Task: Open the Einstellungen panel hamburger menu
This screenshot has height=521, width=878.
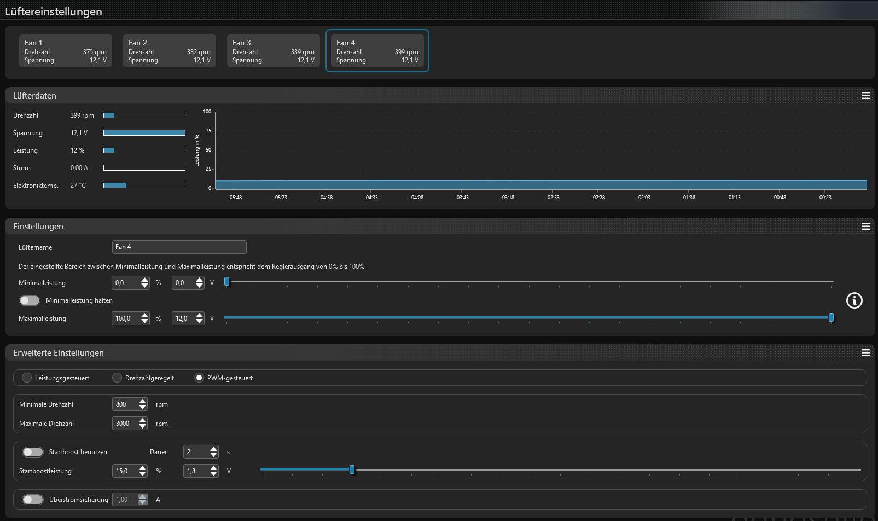Action: (865, 227)
